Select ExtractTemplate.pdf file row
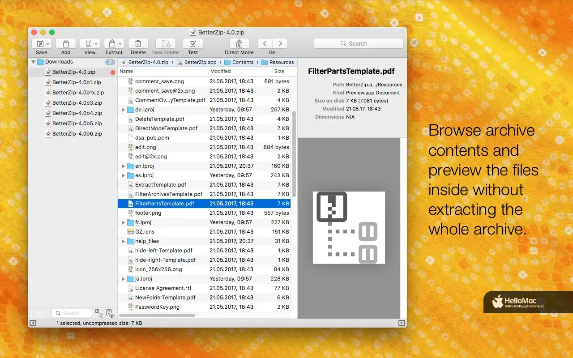This screenshot has width=573, height=358. pyautogui.click(x=205, y=185)
